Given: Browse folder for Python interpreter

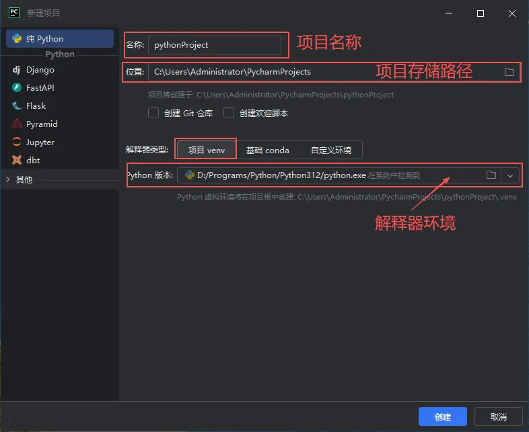Looking at the screenshot, I should point(491,175).
